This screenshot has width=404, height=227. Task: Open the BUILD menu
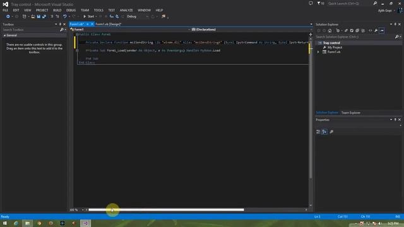pyautogui.click(x=57, y=10)
